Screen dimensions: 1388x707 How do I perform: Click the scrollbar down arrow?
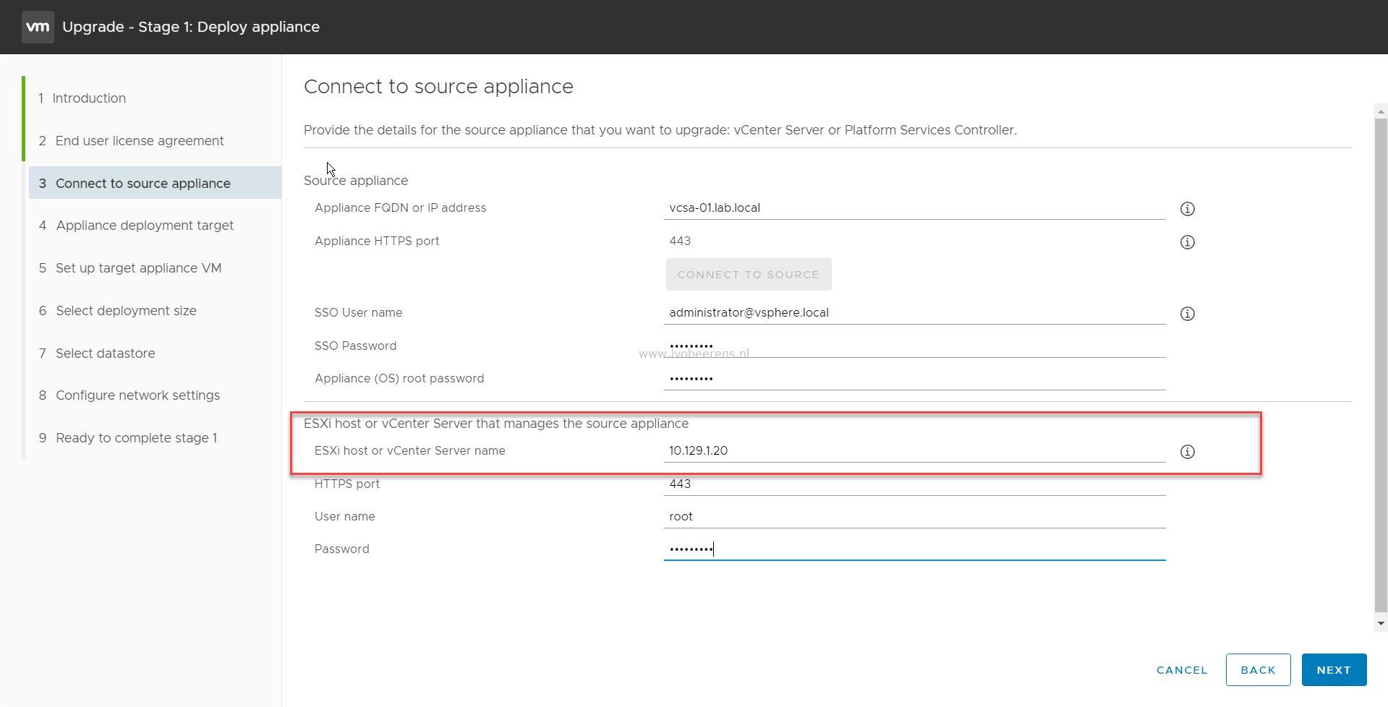pyautogui.click(x=1381, y=623)
